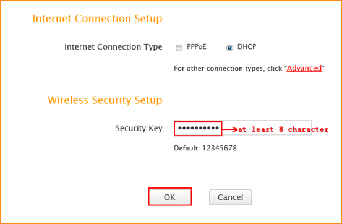Click the Wireless Security Setup heading
The height and width of the screenshot is (224, 342).
point(105,100)
